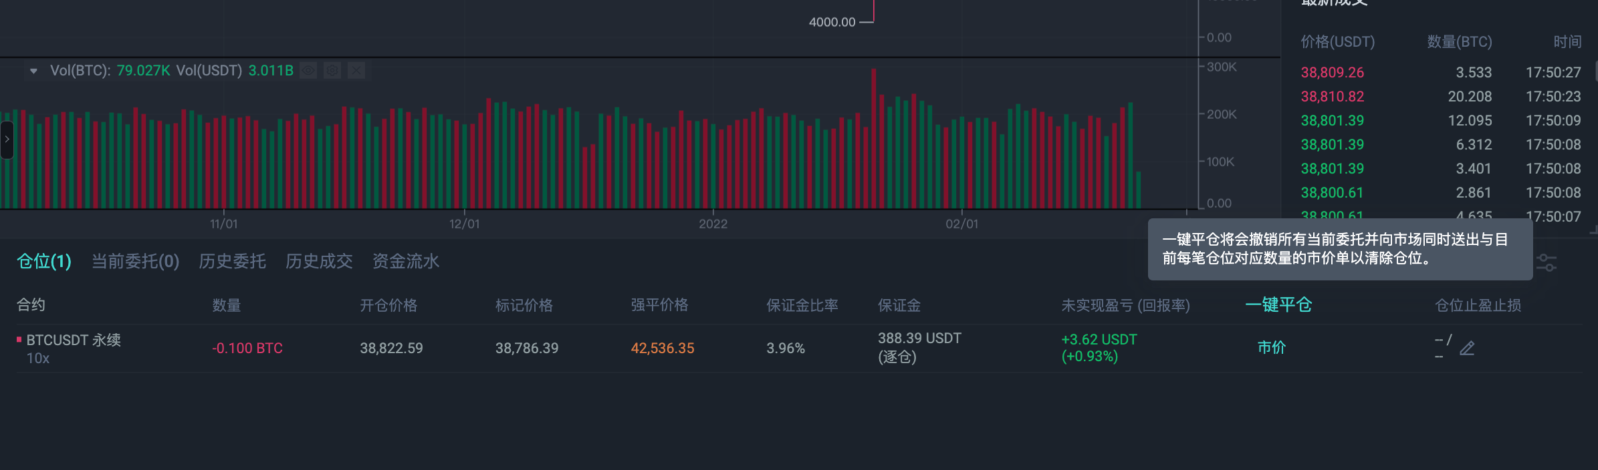
Task: Go to the 资金流水 tab
Action: (x=406, y=261)
